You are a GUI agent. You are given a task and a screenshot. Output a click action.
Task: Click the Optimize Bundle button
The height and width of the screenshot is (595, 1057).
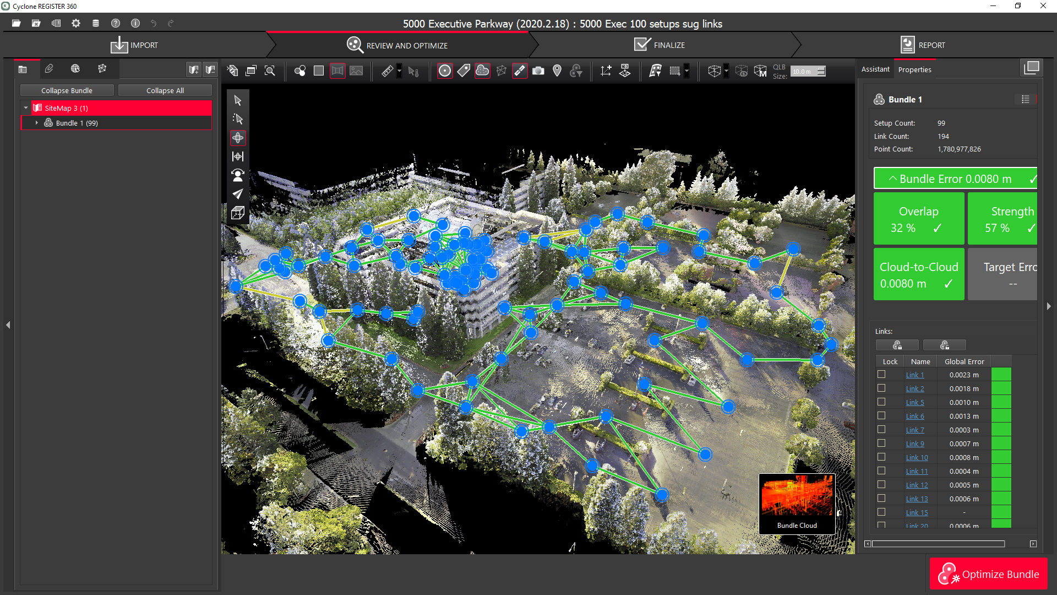coord(989,574)
